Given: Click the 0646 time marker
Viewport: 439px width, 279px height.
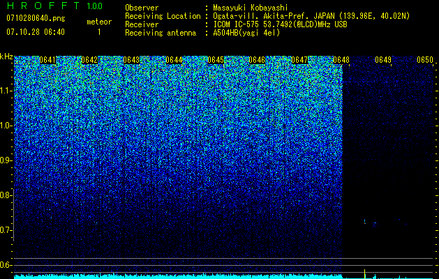Looking at the screenshot, I should click(257, 60).
